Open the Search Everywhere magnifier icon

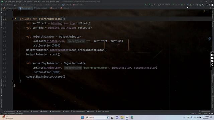pyautogui.click(x=207, y=5)
